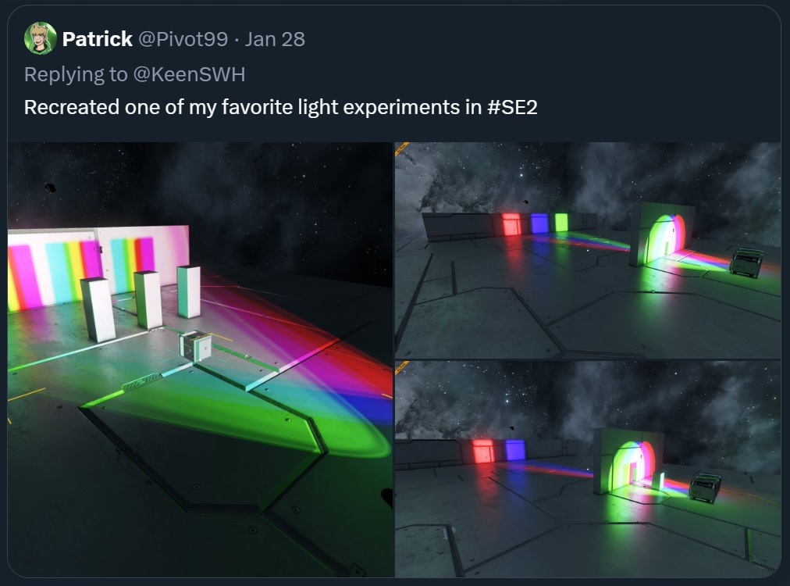Open the @Pivot99 handle link
Image resolution: width=790 pixels, height=586 pixels.
coord(183,39)
